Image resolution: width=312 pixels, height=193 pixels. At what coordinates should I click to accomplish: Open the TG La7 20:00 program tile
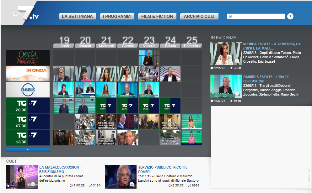pos(28,106)
